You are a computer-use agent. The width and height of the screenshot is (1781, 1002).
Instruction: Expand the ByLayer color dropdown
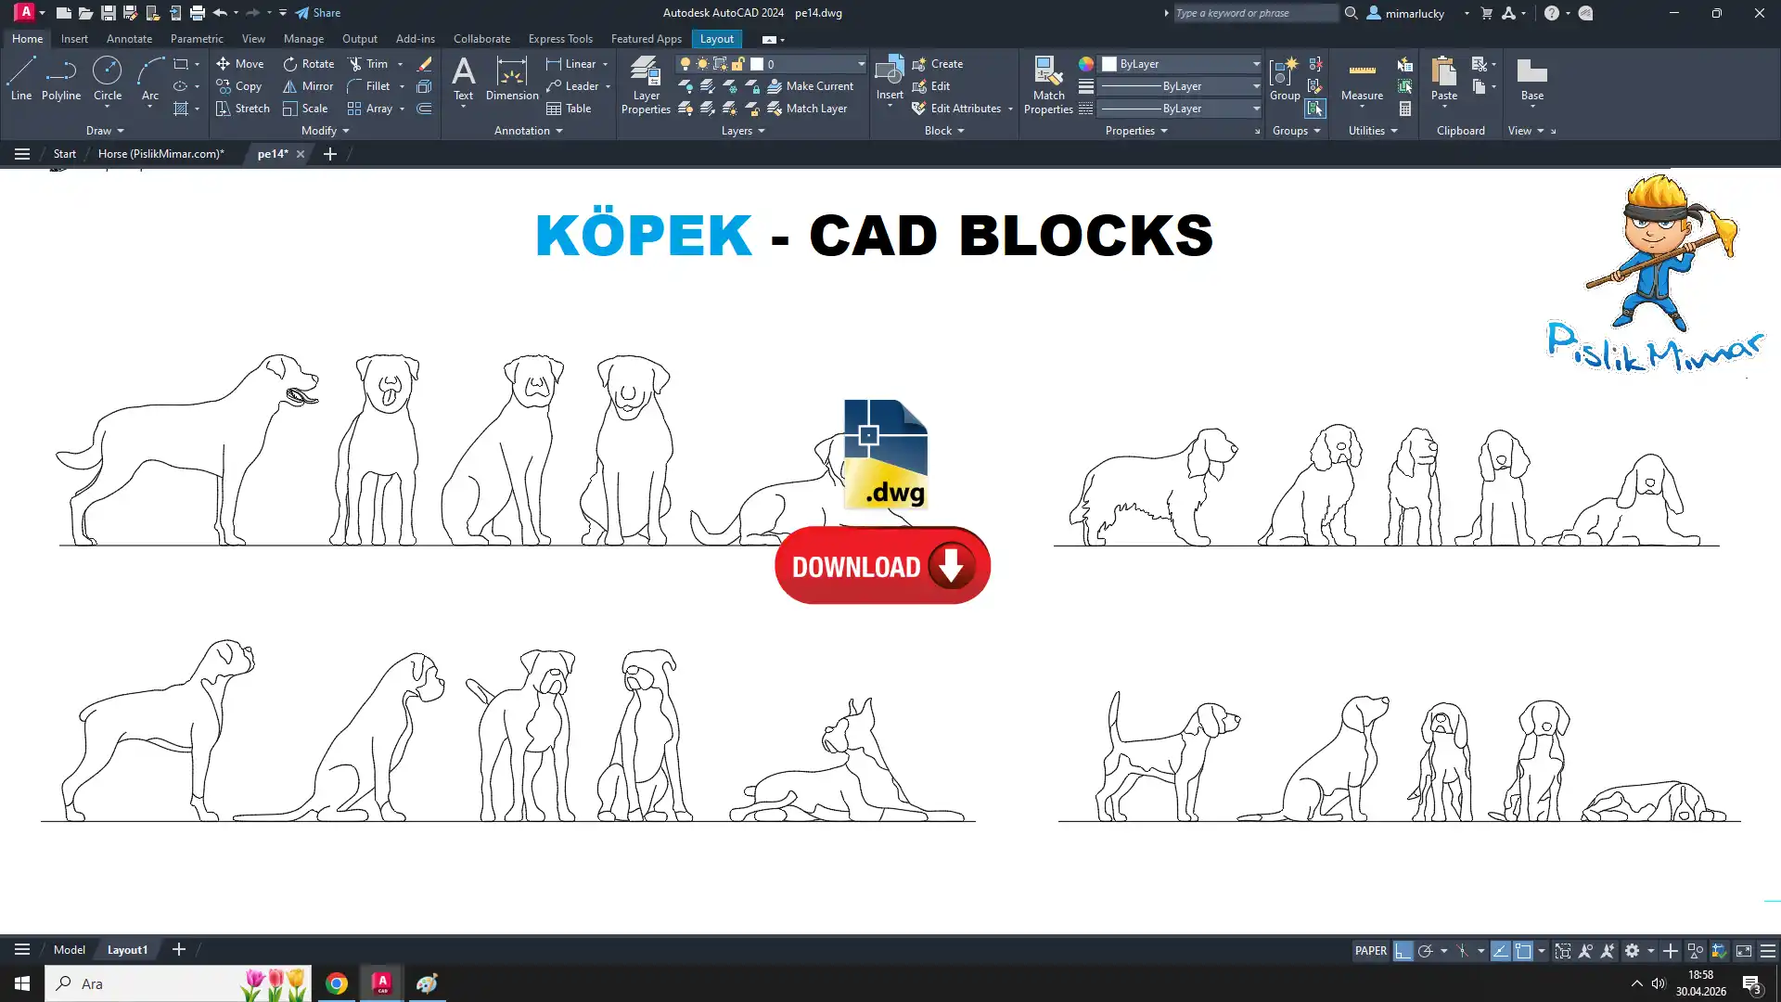click(x=1256, y=64)
